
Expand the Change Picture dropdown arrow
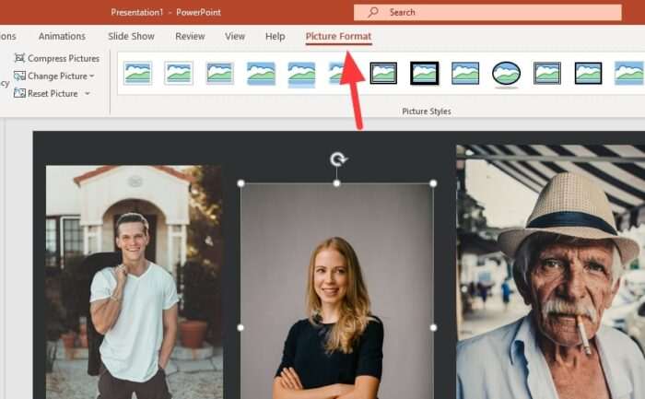(x=92, y=76)
